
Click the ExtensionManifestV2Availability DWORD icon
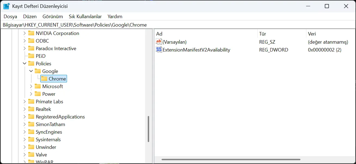(x=159, y=50)
